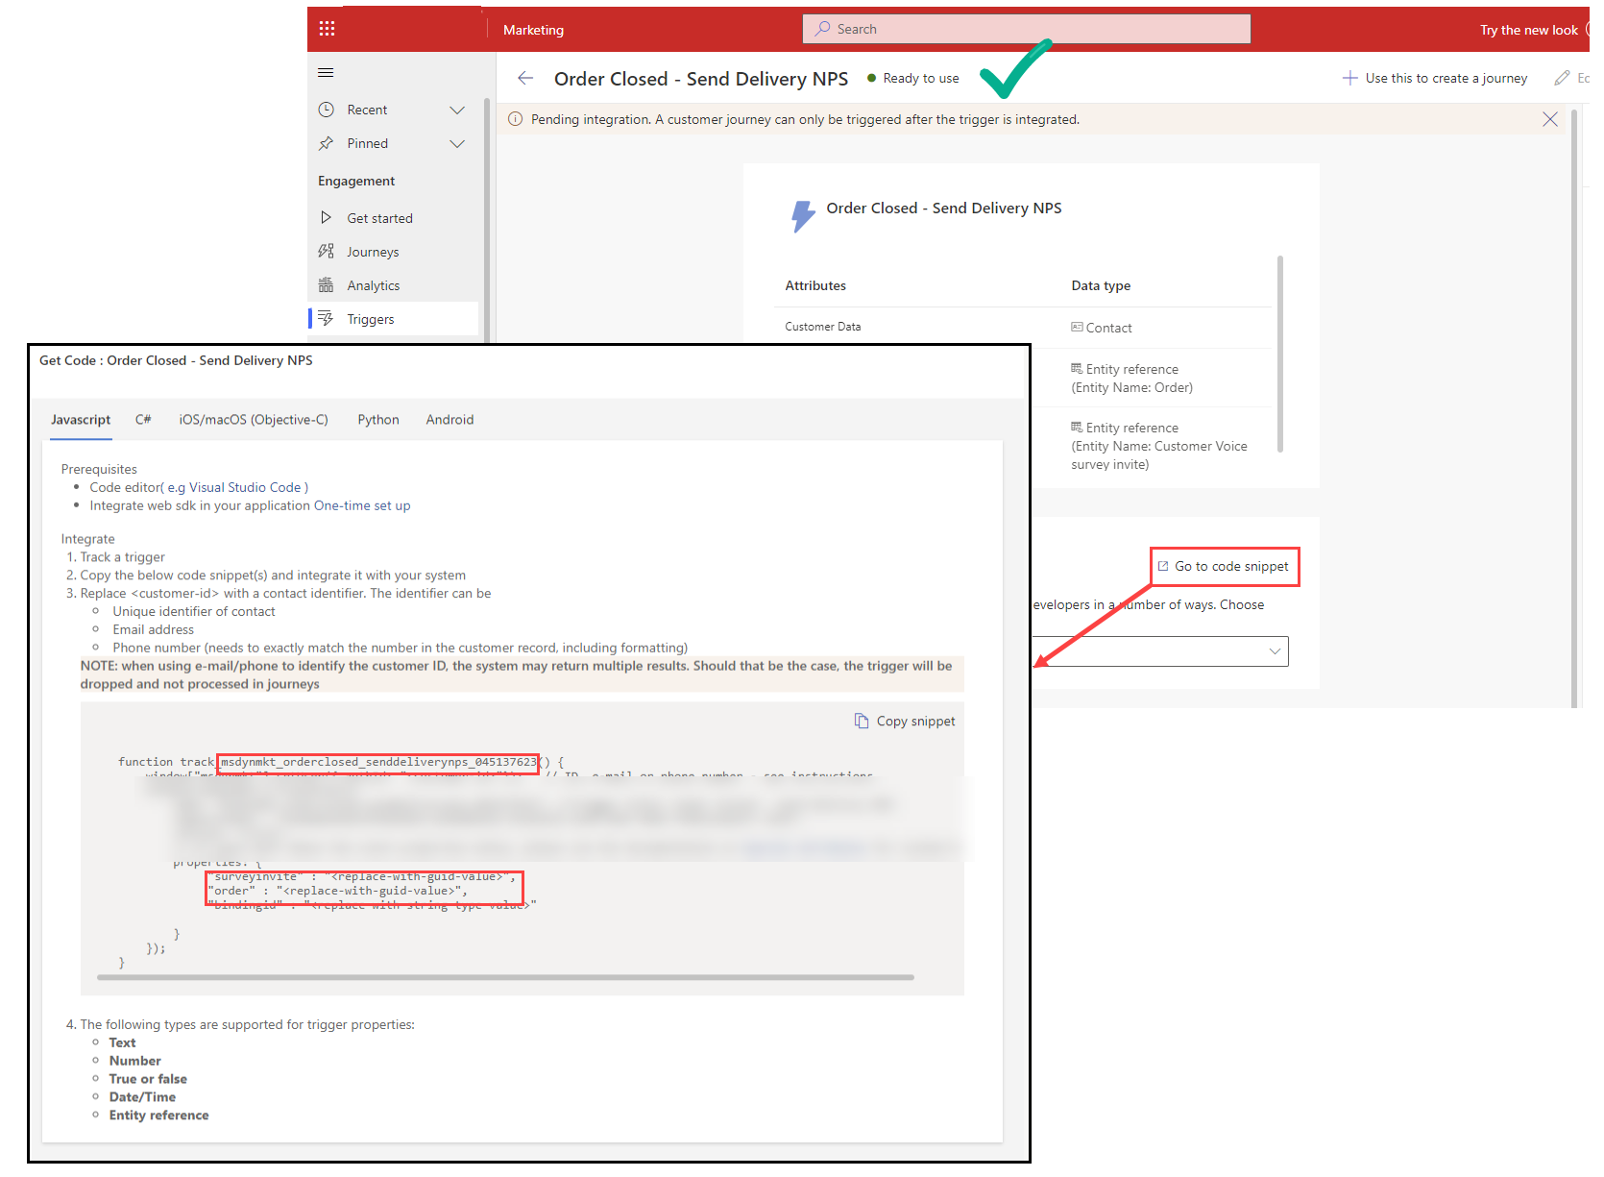Click the open-external icon in Go to code snippet

[1163, 566]
